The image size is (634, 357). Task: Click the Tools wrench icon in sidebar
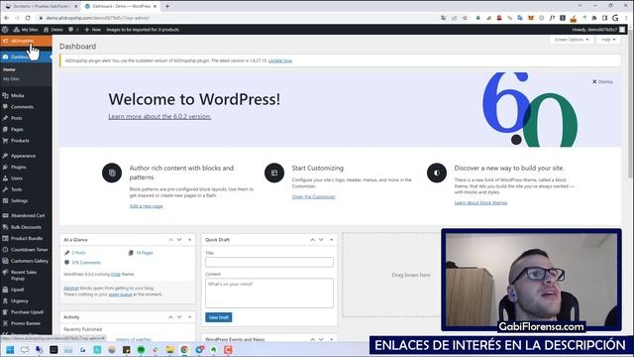5,189
